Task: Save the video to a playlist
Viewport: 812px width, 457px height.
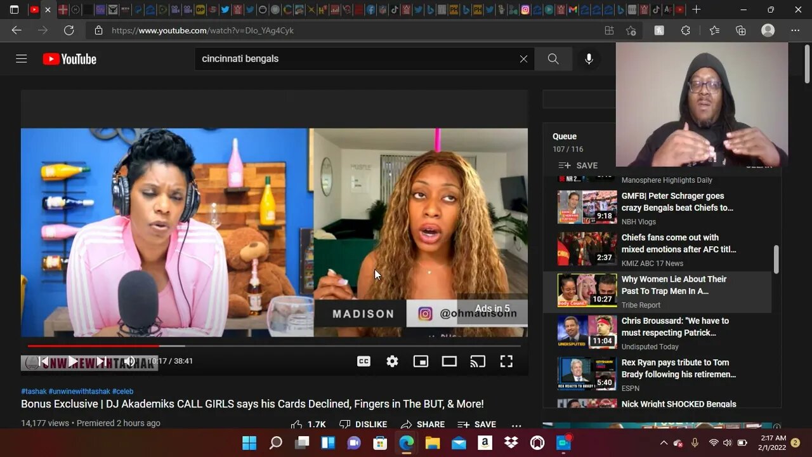Action: point(476,425)
